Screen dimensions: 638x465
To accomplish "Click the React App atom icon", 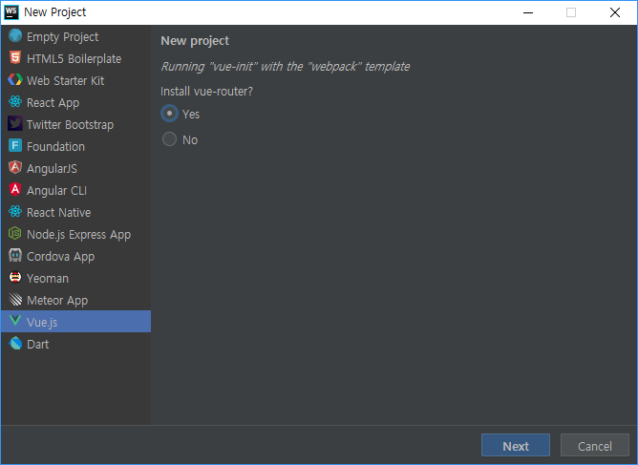I will [15, 102].
